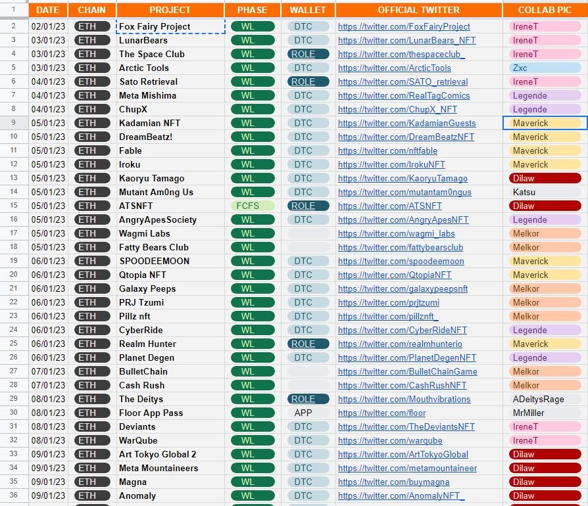
Task: Select the COLLAB PIC header cell
Action: point(545,10)
